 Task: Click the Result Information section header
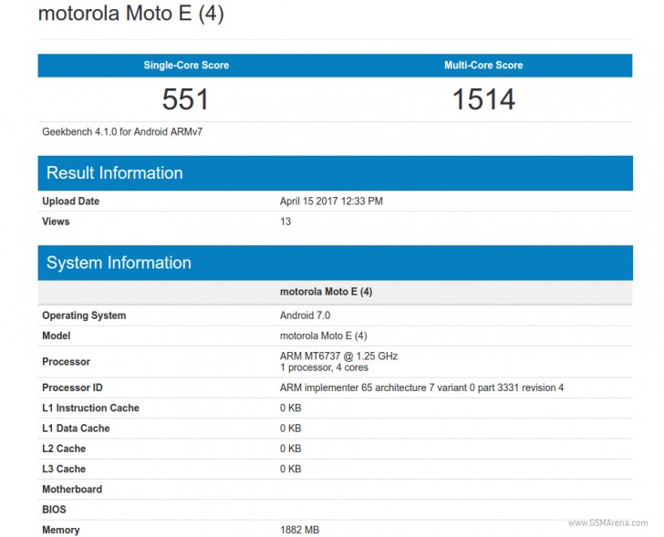pyautogui.click(x=115, y=173)
